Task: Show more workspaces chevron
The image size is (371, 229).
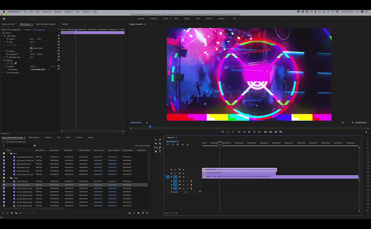Action: [234, 19]
